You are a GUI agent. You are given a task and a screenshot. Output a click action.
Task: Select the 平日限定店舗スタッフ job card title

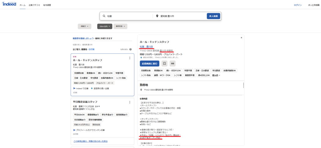coord(85,102)
